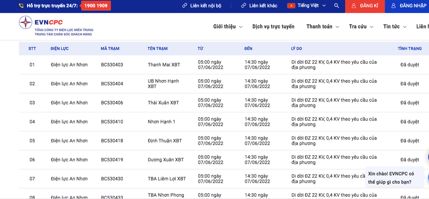Expand the Giới thiệu menu
429x199 pixels.
click(227, 27)
